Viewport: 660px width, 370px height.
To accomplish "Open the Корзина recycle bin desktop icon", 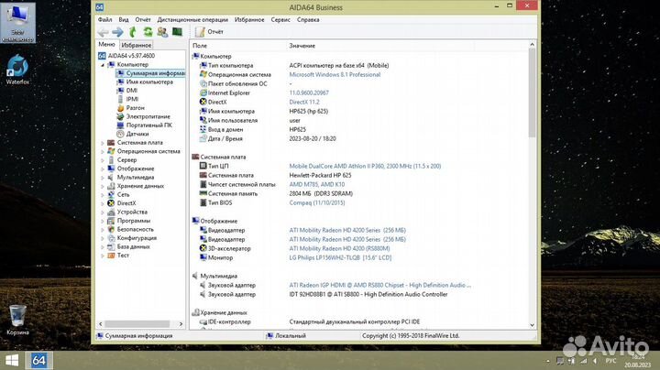I will (x=17, y=320).
